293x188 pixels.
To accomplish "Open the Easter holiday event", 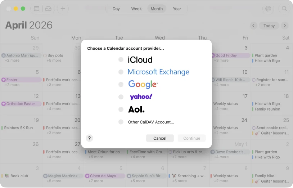I will click(x=21, y=80).
